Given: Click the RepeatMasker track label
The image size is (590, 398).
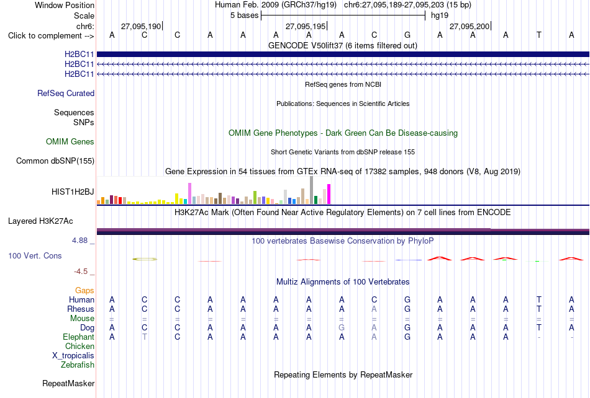Looking at the screenshot, I should point(68,383).
